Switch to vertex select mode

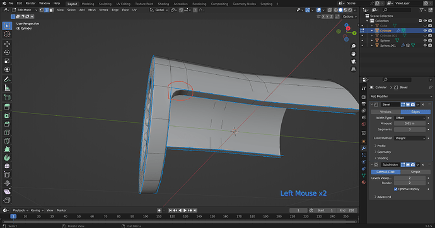tap(42, 10)
